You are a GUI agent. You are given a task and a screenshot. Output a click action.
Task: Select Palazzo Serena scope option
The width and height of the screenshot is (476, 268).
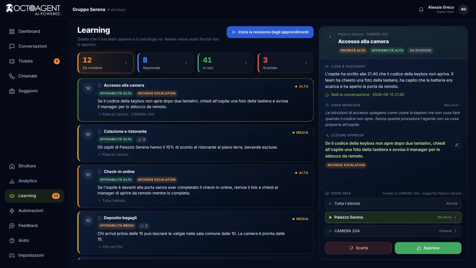[x=393, y=217]
